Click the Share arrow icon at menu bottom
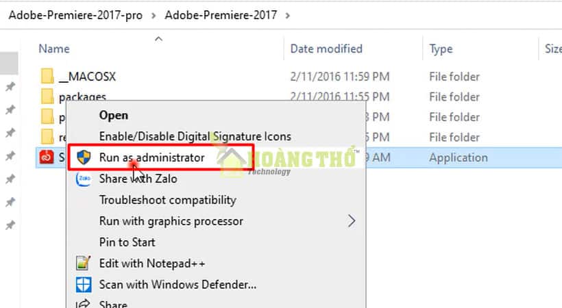This screenshot has width=562, height=308. pos(83,304)
